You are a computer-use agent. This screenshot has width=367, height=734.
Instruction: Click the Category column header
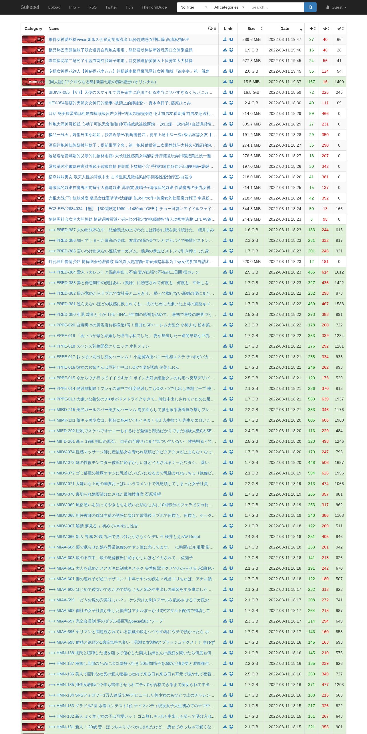(33, 29)
